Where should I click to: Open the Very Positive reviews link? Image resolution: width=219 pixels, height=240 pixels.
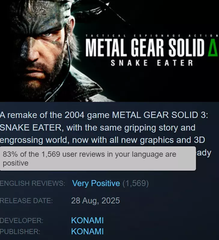tap(96, 183)
